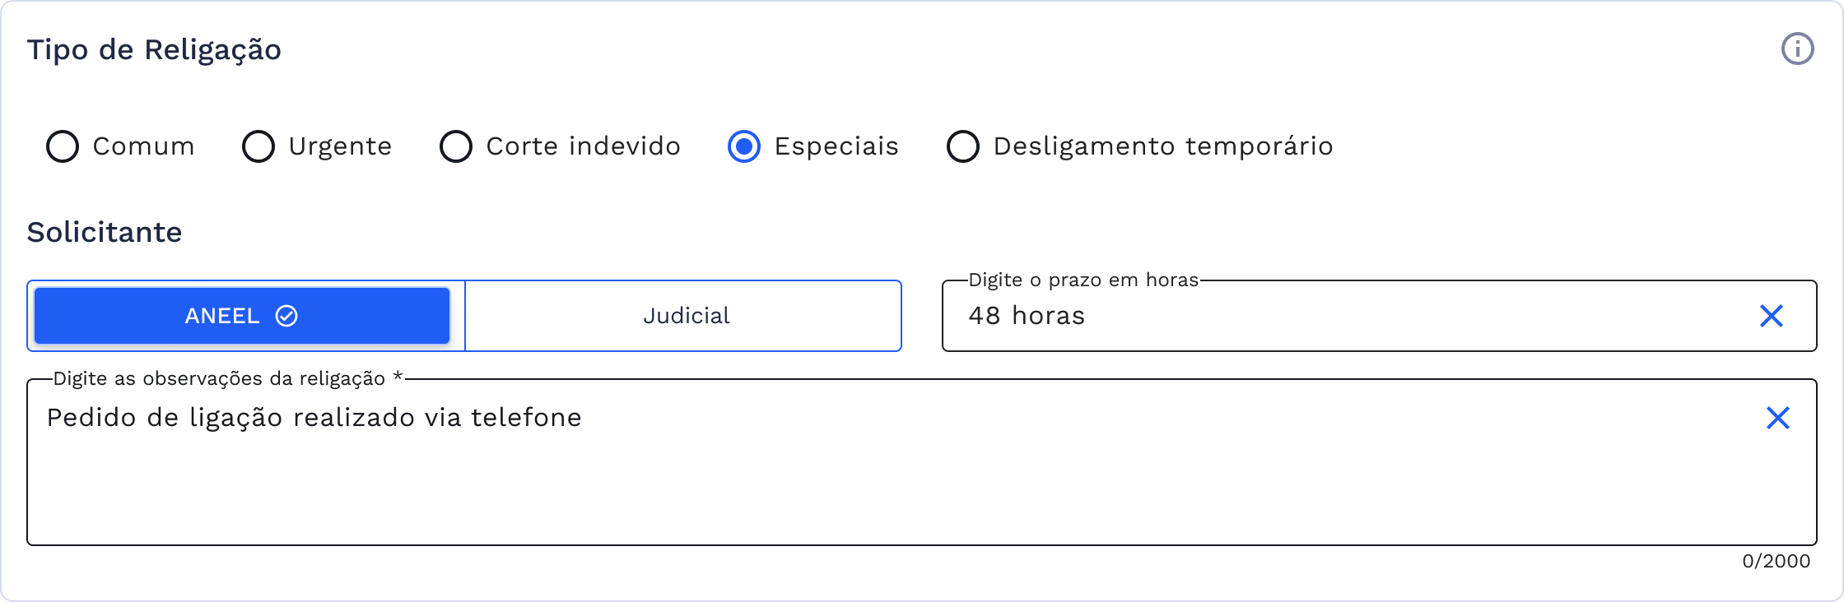Select ANEEL as the solicitante
Image resolution: width=1844 pixels, height=602 pixels.
tap(239, 315)
